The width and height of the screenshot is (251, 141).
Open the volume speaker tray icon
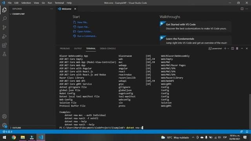click(219, 137)
